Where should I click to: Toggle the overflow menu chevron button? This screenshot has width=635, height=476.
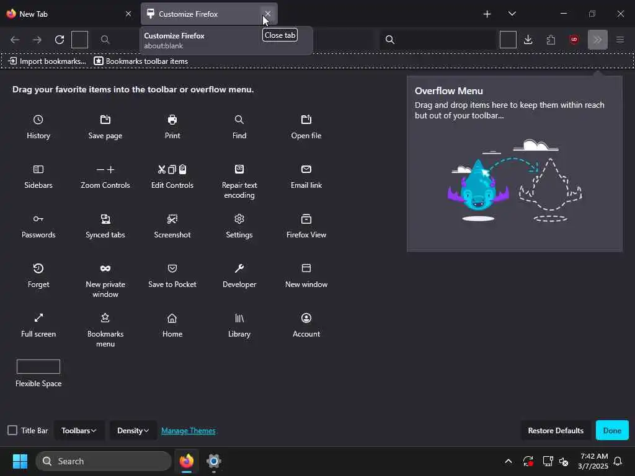pyautogui.click(x=597, y=40)
